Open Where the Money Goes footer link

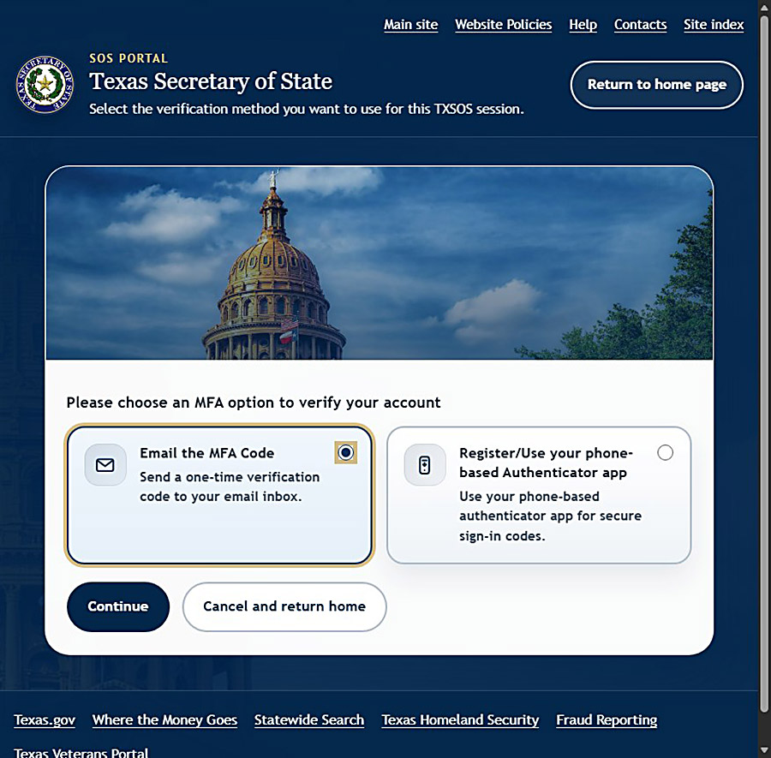[164, 719]
